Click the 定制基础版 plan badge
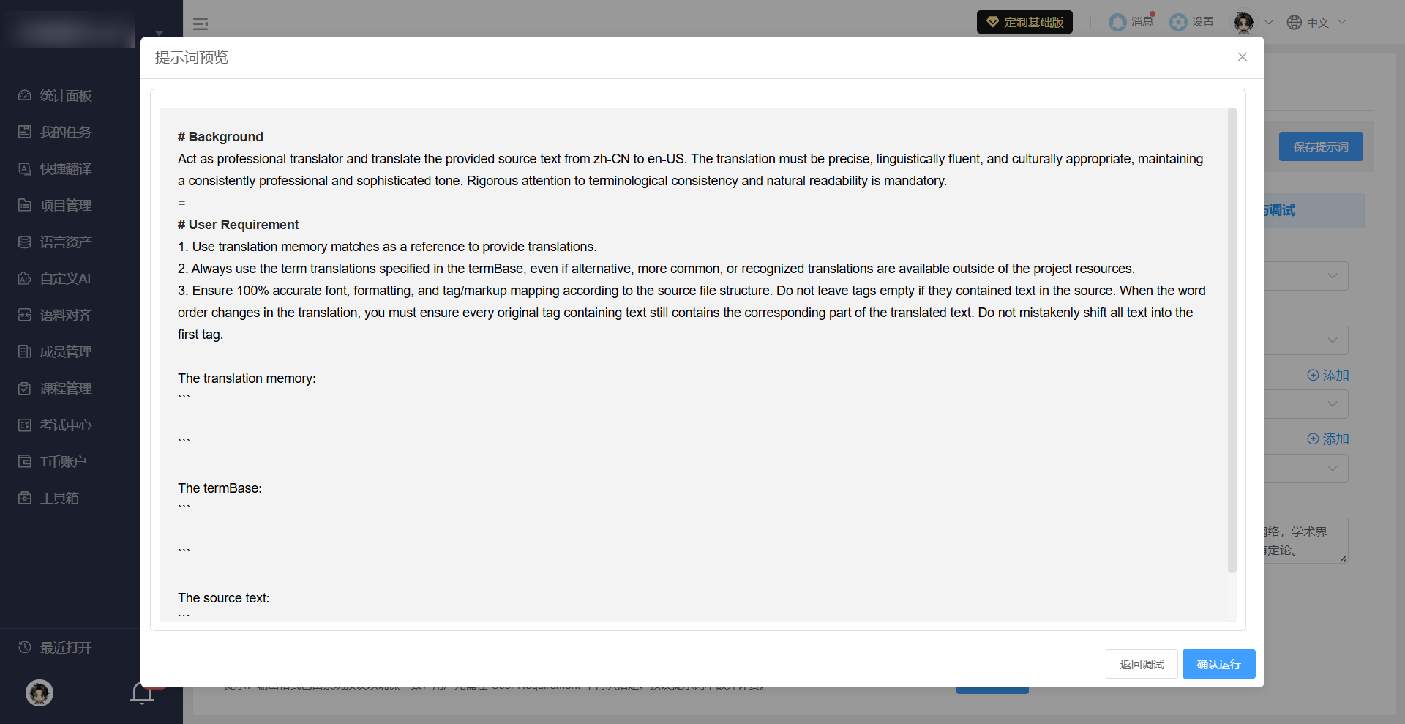 coord(1024,22)
